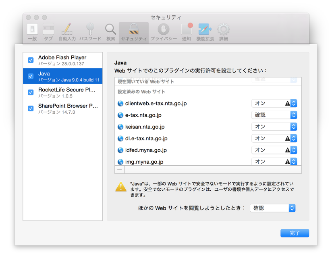Click the minus remove-site button
This screenshot has width=332, height=254.
120,170
